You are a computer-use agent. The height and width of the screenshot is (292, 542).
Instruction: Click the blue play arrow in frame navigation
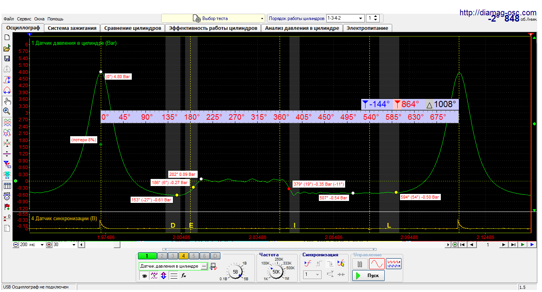click(x=532, y=245)
